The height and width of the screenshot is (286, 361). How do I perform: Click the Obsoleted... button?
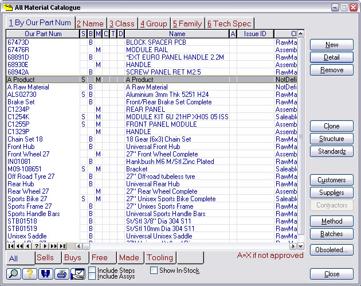coord(332,250)
